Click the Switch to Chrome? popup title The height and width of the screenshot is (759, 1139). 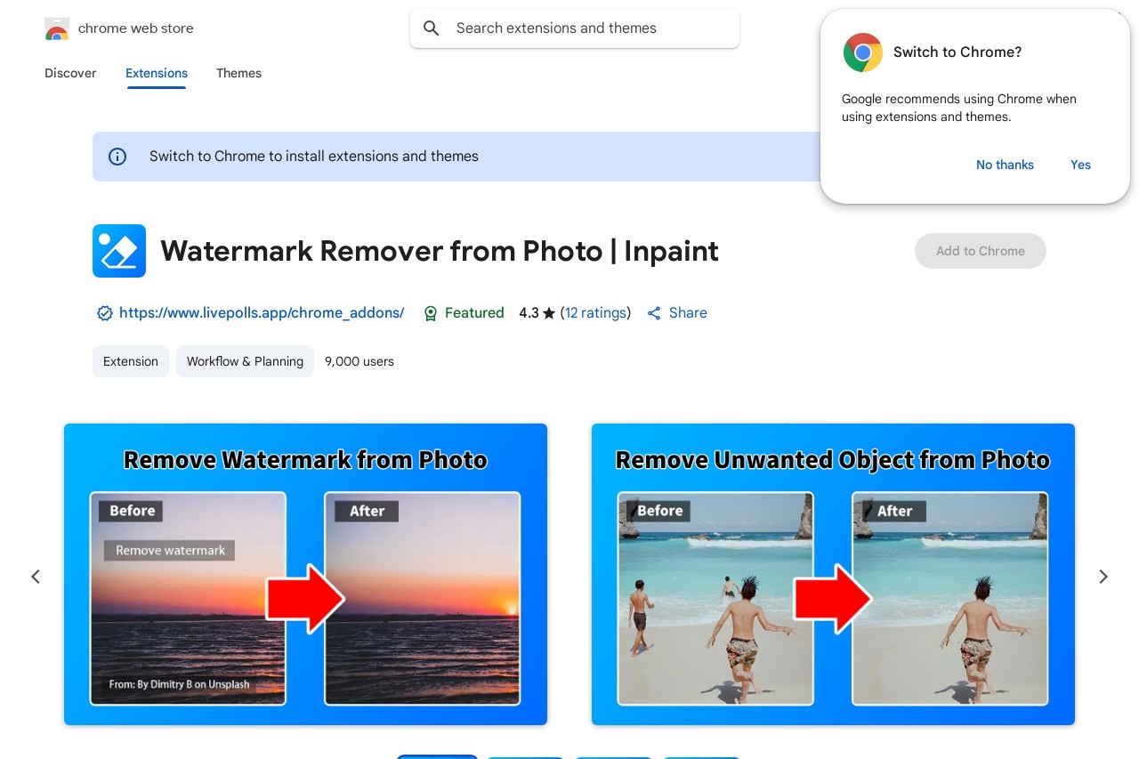pyautogui.click(x=957, y=52)
